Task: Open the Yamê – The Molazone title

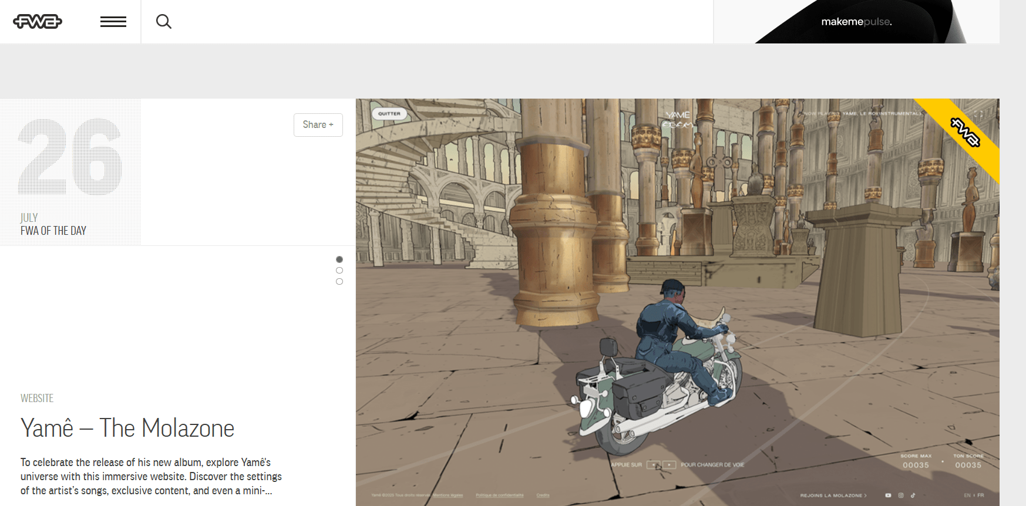Action: [x=127, y=428]
